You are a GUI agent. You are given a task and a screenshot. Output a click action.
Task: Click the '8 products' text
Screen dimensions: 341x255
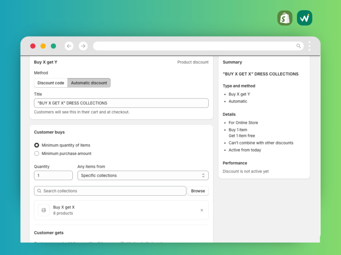[x=63, y=213]
